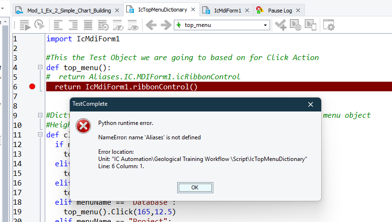
Task: Click the Pause Log tab warning icon
Action: click(x=260, y=10)
